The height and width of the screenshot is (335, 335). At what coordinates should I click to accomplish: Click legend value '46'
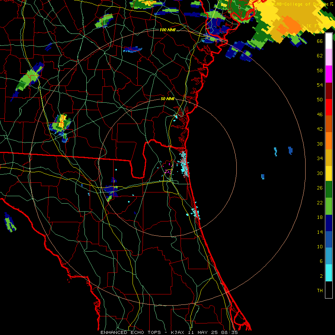[x=320, y=114]
